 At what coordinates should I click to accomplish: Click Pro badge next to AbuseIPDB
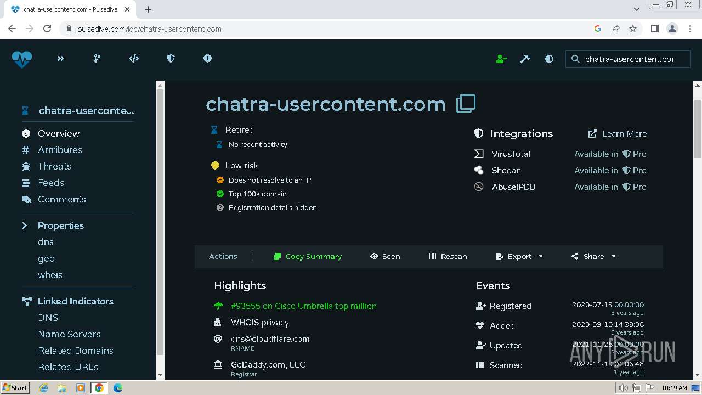[634, 187]
